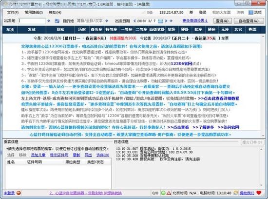Click the 查询(Q) search button
This screenshot has height=199, width=268.
coord(223,21)
